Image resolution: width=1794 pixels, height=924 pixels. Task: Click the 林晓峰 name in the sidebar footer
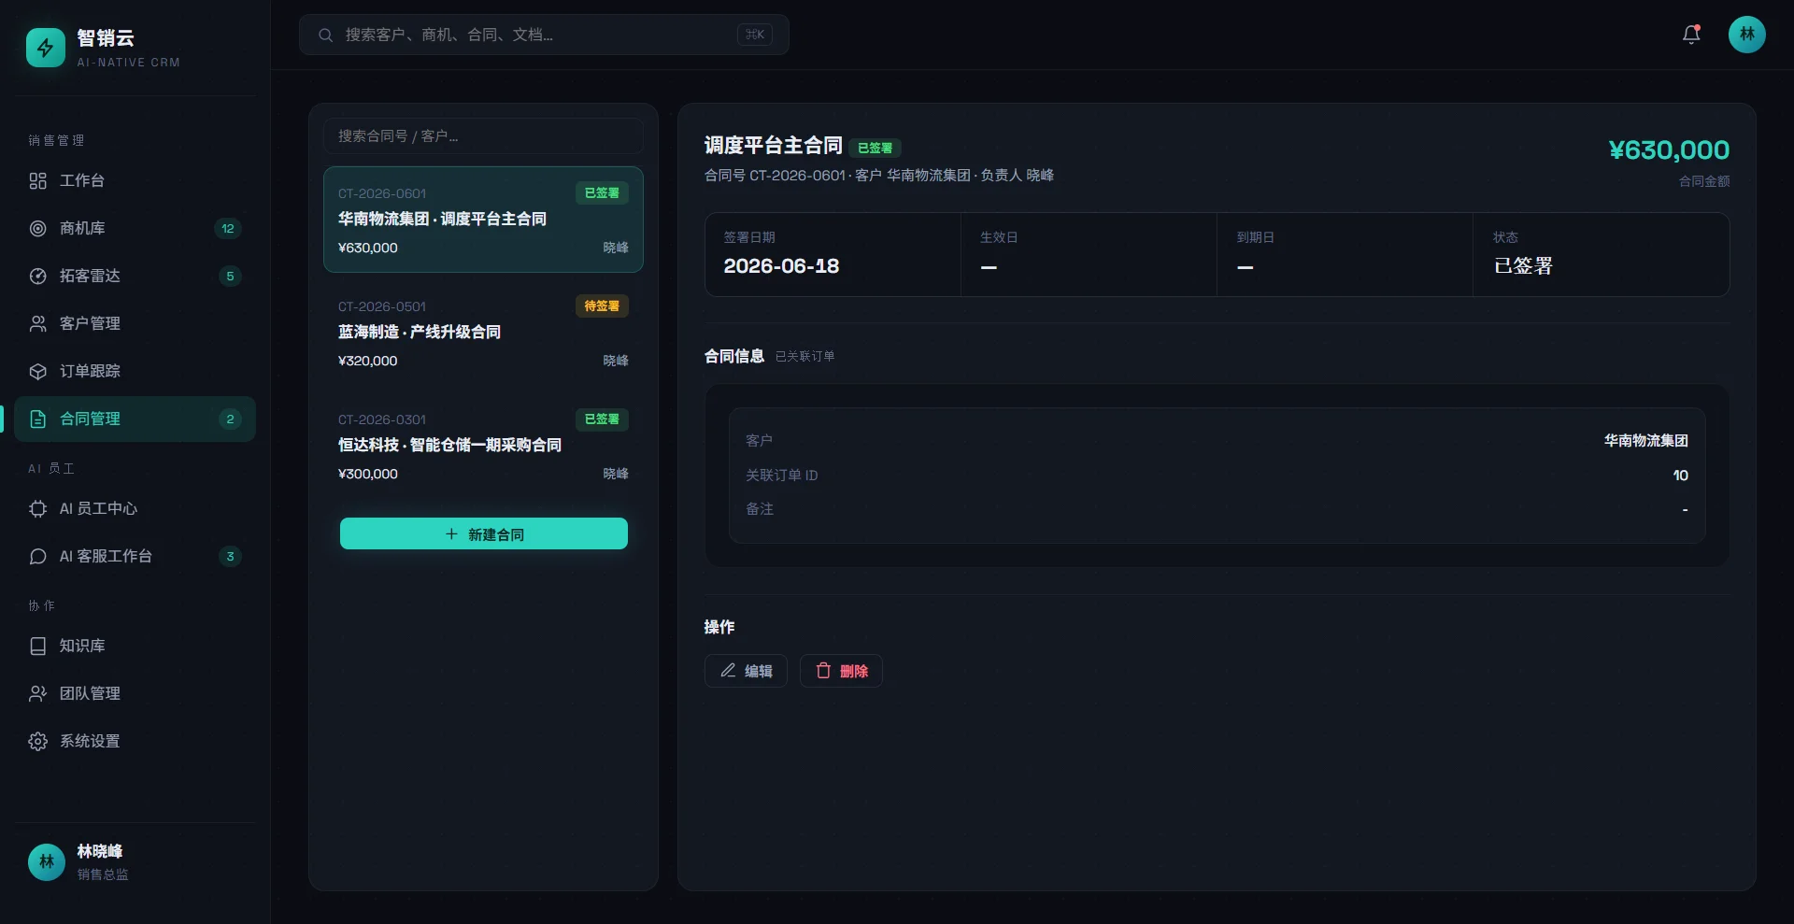[99, 851]
